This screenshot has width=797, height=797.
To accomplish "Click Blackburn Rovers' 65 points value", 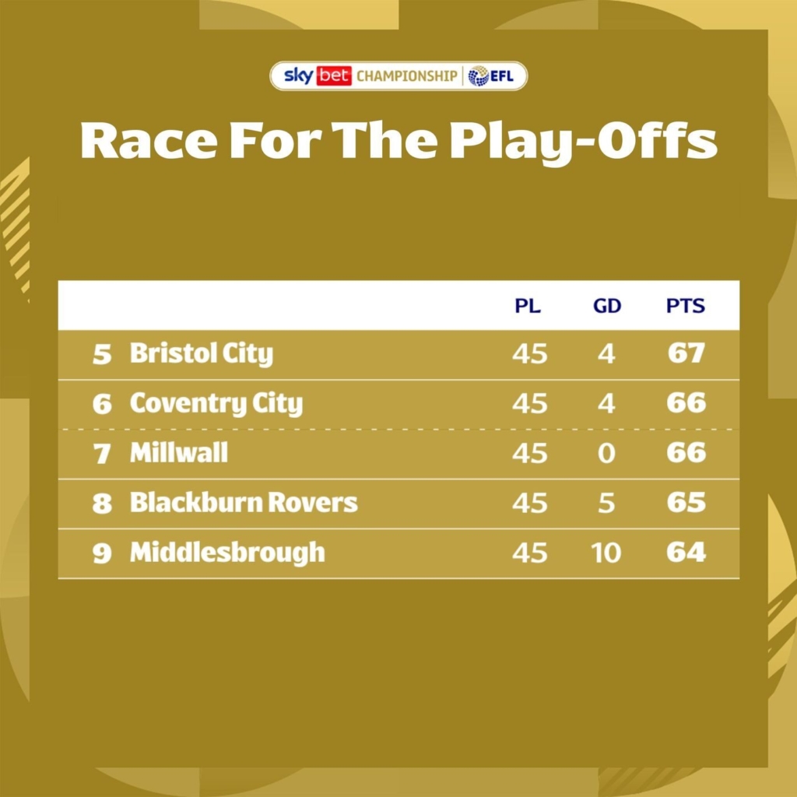I will click(686, 502).
